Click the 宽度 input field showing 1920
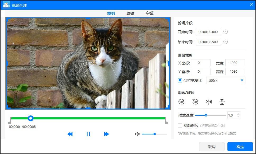 coord(235,63)
